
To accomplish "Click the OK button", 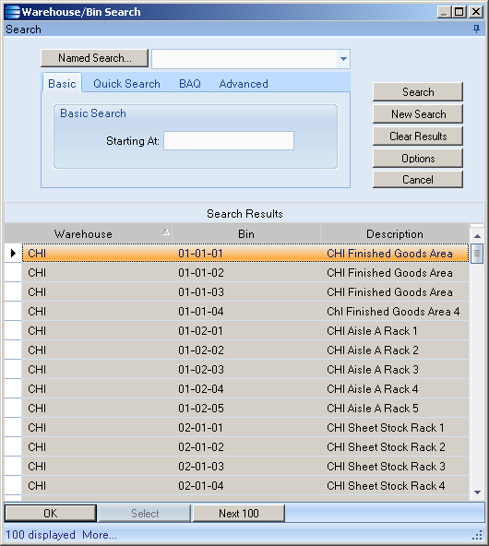I will point(51,514).
